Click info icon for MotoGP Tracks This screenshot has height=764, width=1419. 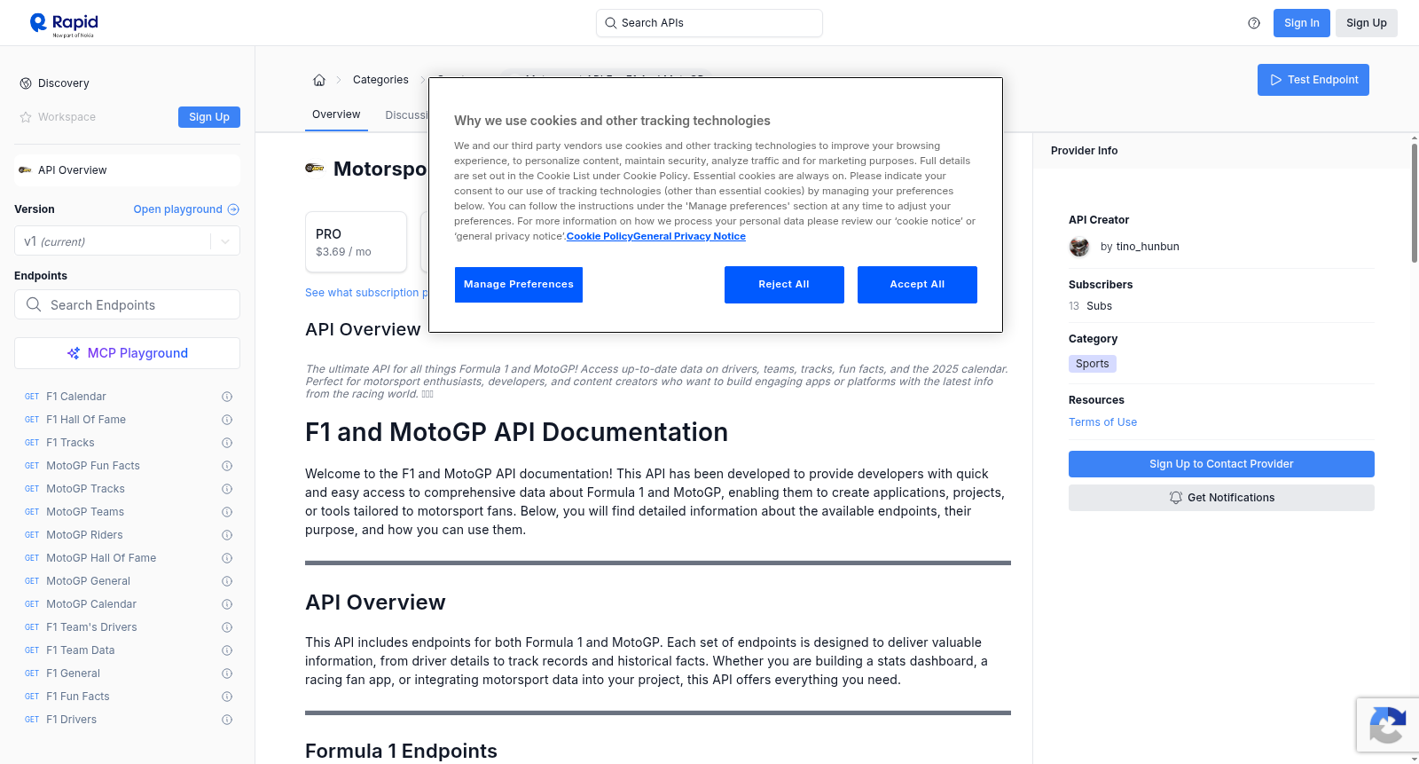(227, 489)
